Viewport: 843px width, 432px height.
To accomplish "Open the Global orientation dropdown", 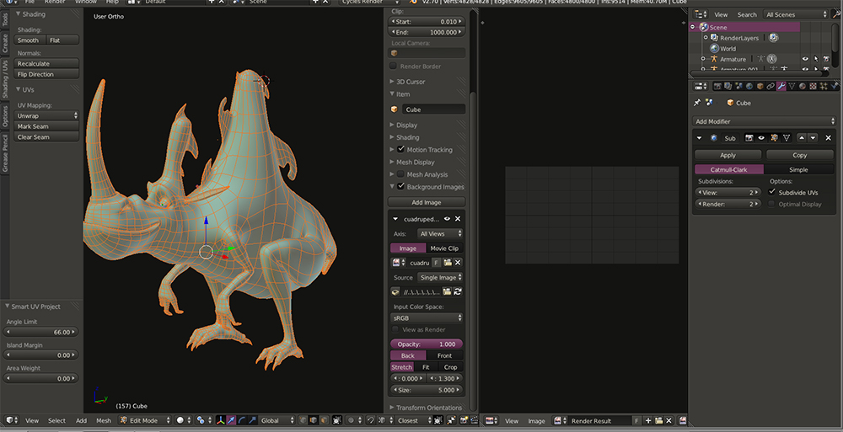I will pyautogui.click(x=278, y=420).
